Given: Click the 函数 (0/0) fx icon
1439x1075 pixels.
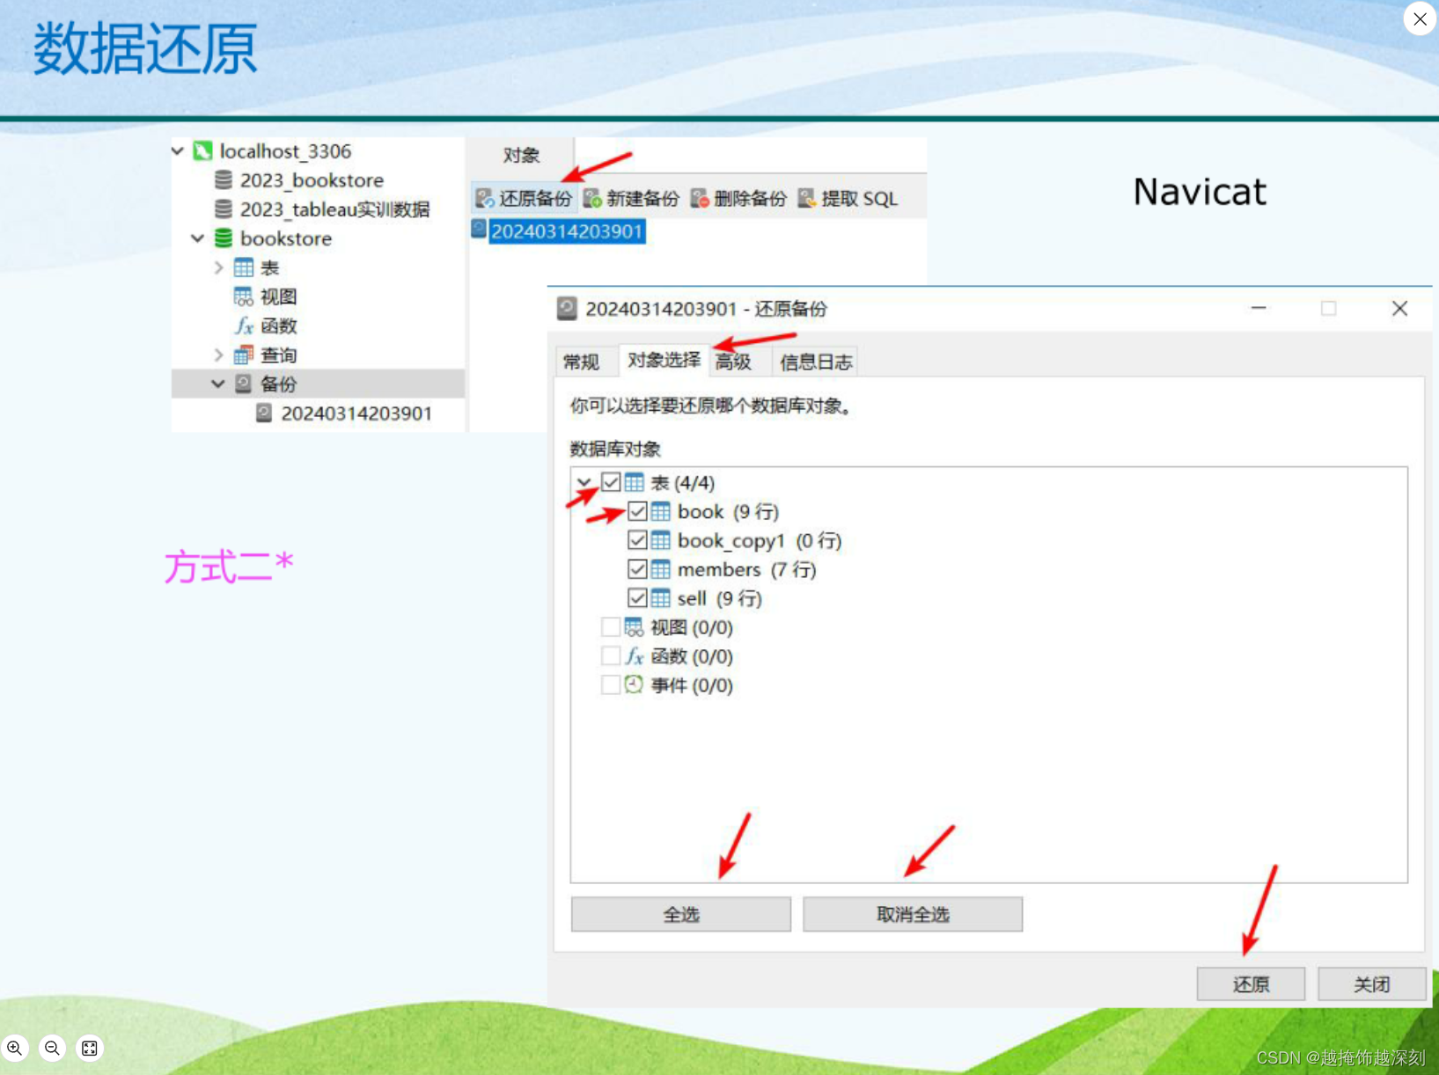Looking at the screenshot, I should [634, 656].
